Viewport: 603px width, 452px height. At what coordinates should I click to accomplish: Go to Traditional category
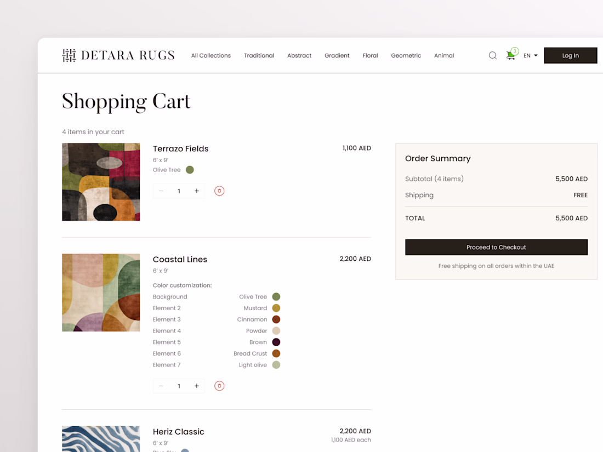(x=259, y=55)
